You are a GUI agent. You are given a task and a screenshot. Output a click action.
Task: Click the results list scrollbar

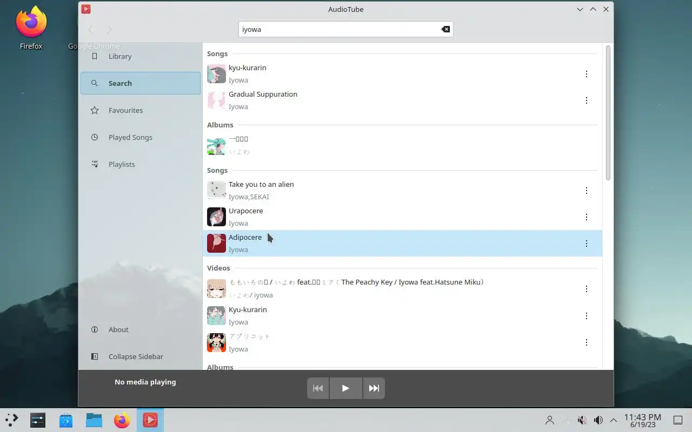608,113
